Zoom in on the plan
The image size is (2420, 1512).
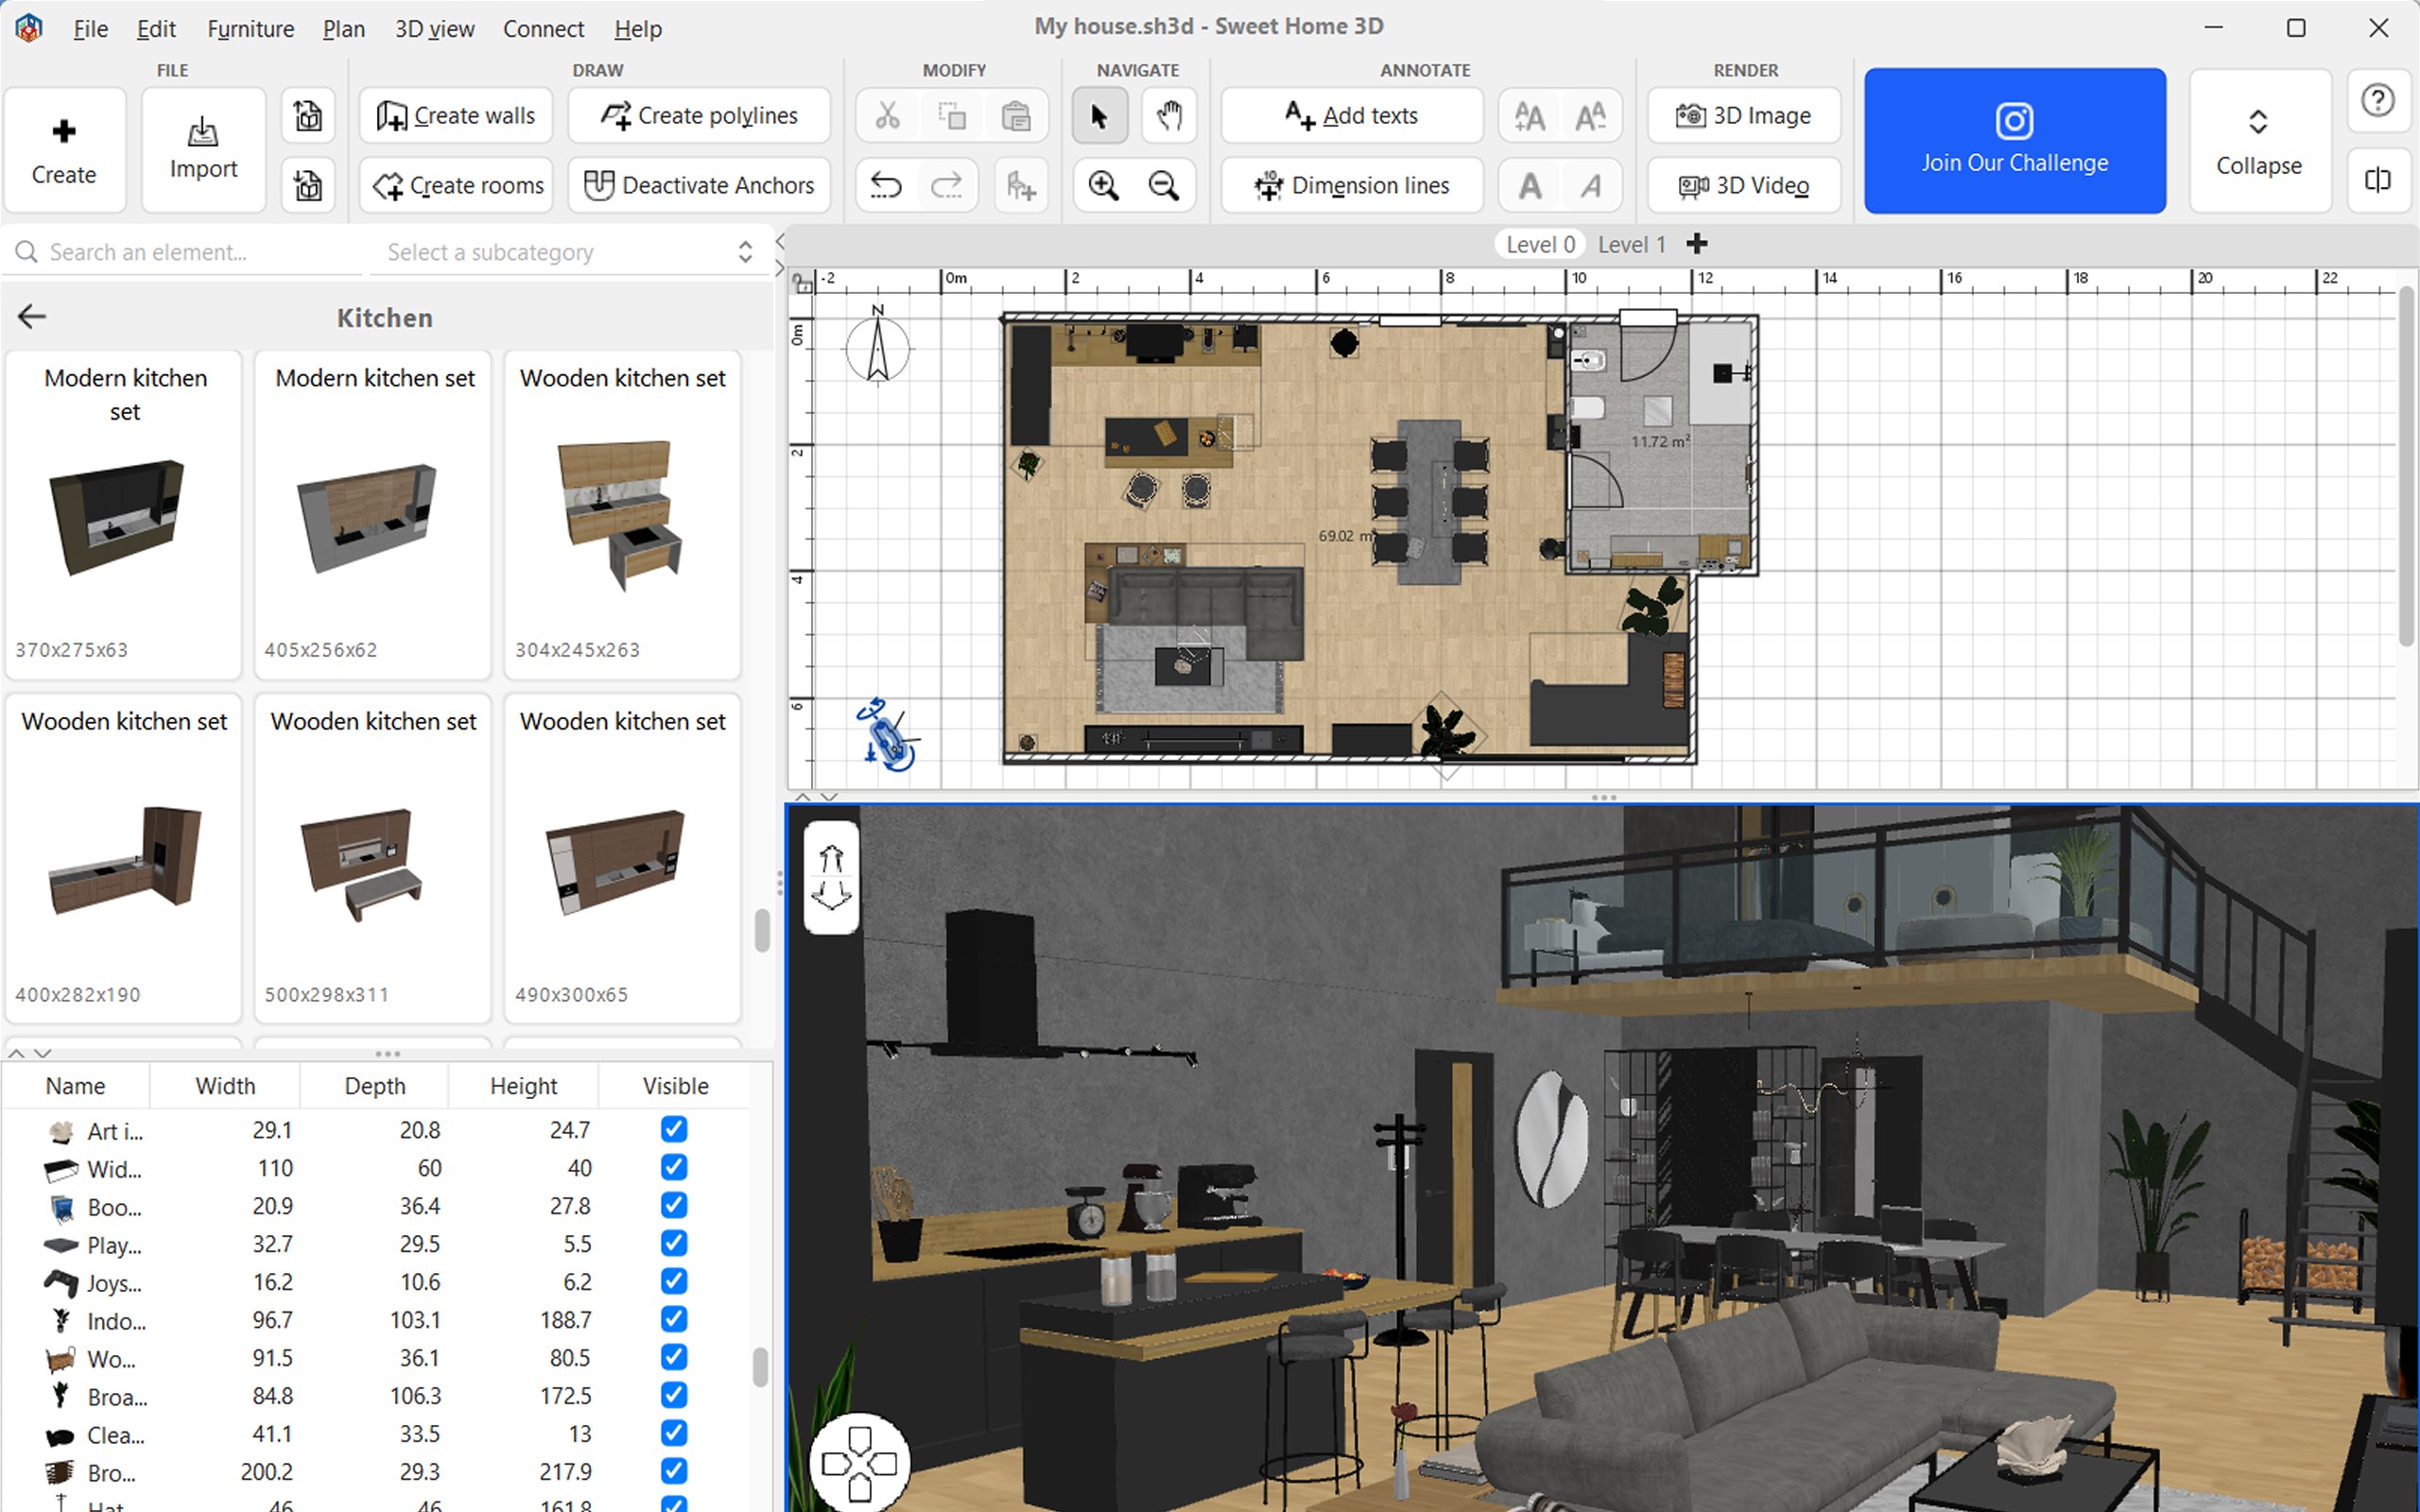click(1103, 185)
